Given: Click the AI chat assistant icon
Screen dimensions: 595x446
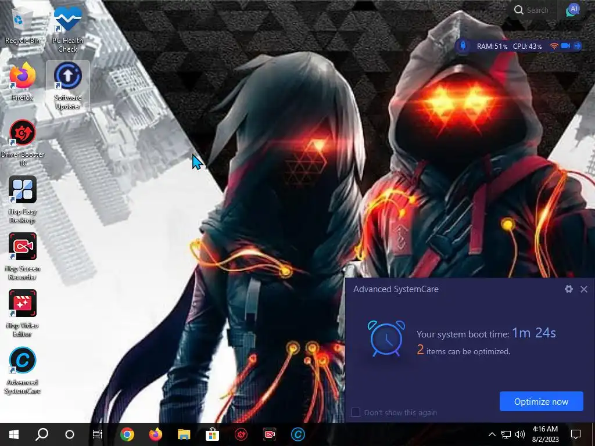Looking at the screenshot, I should (573, 10).
